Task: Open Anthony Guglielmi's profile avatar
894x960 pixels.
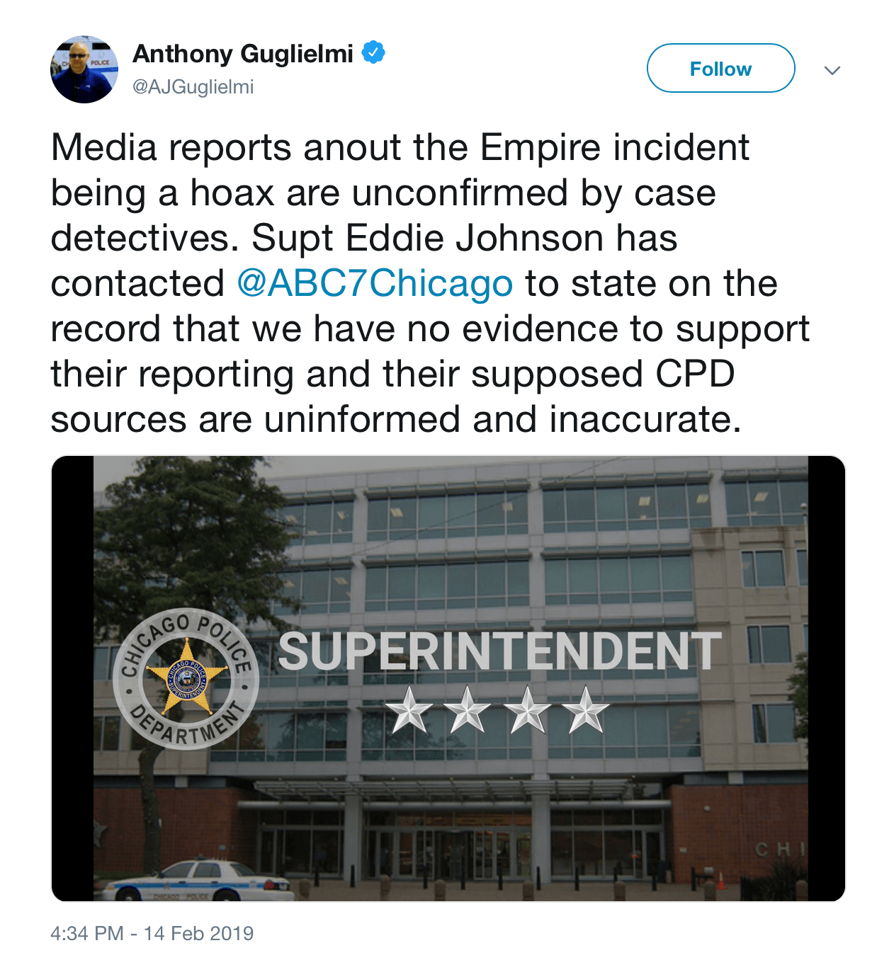Action: (x=84, y=69)
